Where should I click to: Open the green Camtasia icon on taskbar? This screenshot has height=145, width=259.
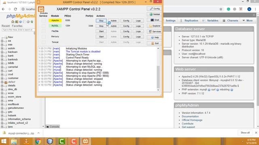coord(62,141)
